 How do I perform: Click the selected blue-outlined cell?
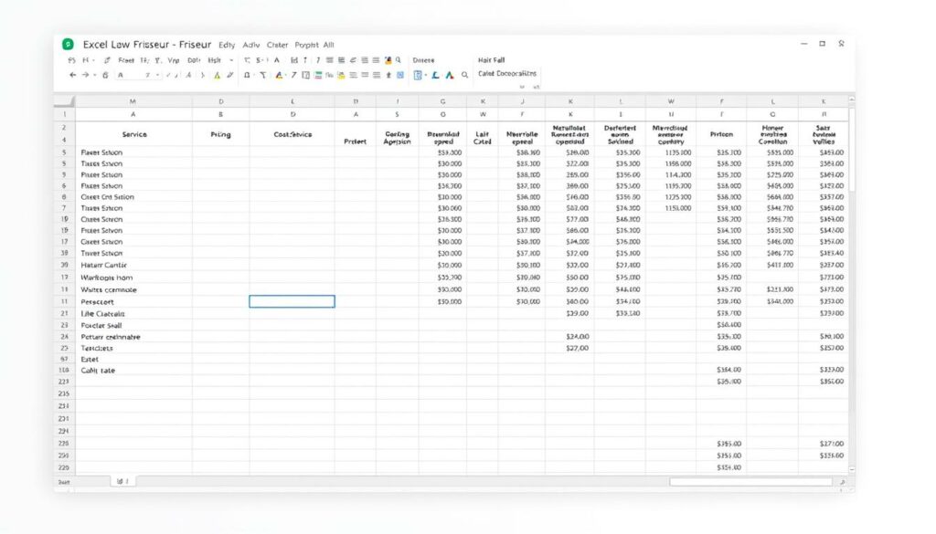click(x=292, y=301)
